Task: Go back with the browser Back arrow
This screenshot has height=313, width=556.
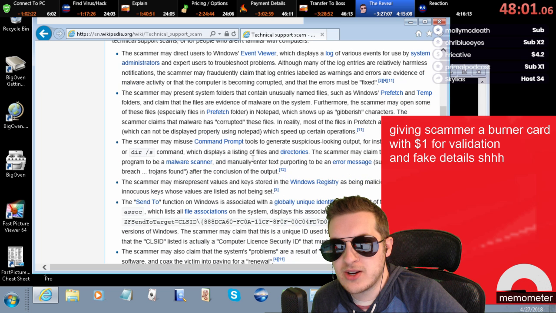Action: 43,33
